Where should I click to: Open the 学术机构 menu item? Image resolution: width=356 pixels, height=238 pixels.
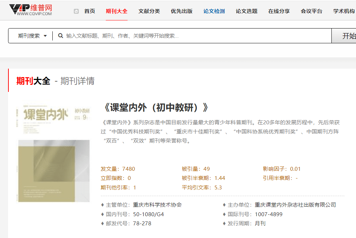(344, 11)
